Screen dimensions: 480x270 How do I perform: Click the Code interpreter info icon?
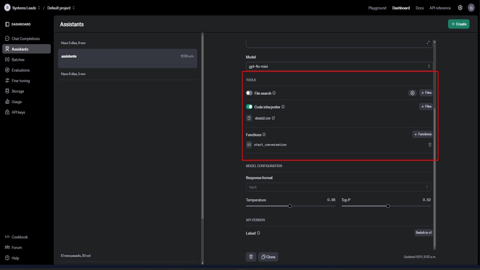click(283, 107)
